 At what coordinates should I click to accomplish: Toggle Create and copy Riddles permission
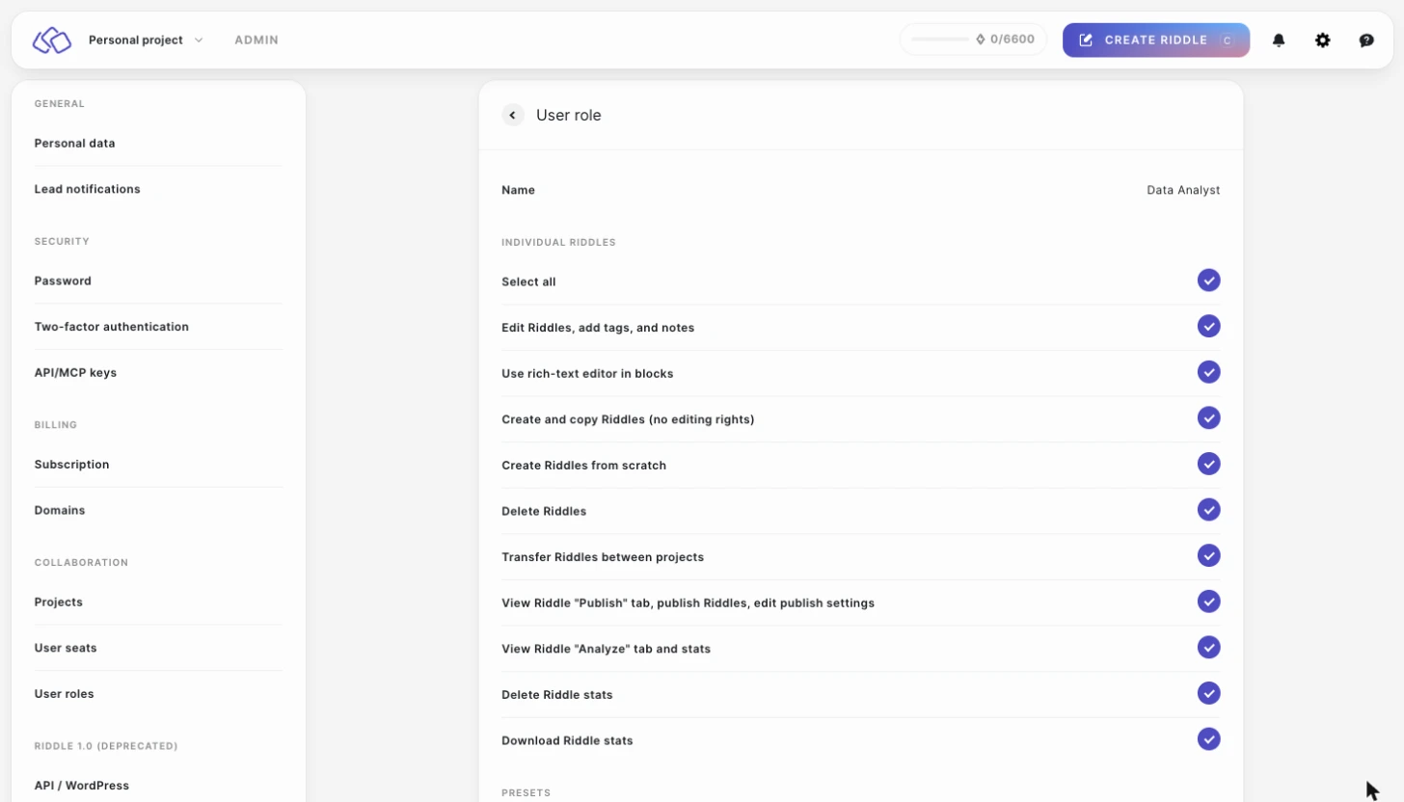pos(1209,417)
